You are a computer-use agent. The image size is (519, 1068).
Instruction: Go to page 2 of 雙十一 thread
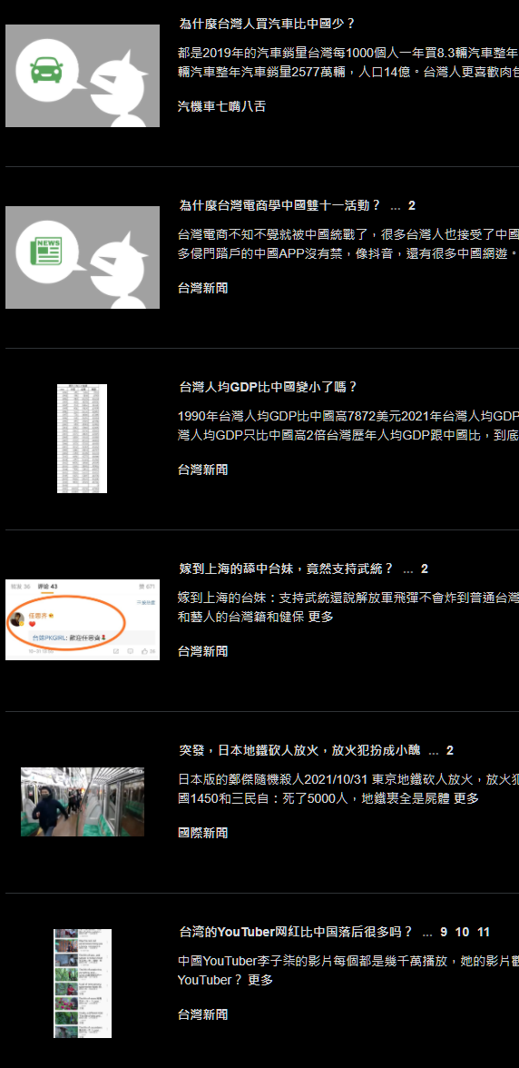(x=412, y=205)
